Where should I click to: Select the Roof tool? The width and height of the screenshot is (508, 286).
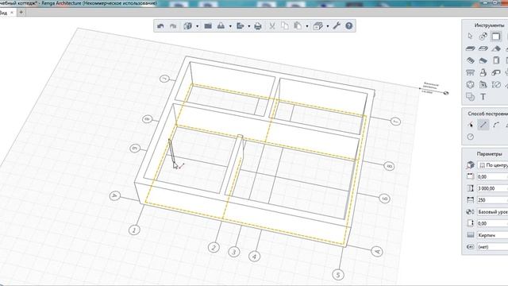click(496, 48)
